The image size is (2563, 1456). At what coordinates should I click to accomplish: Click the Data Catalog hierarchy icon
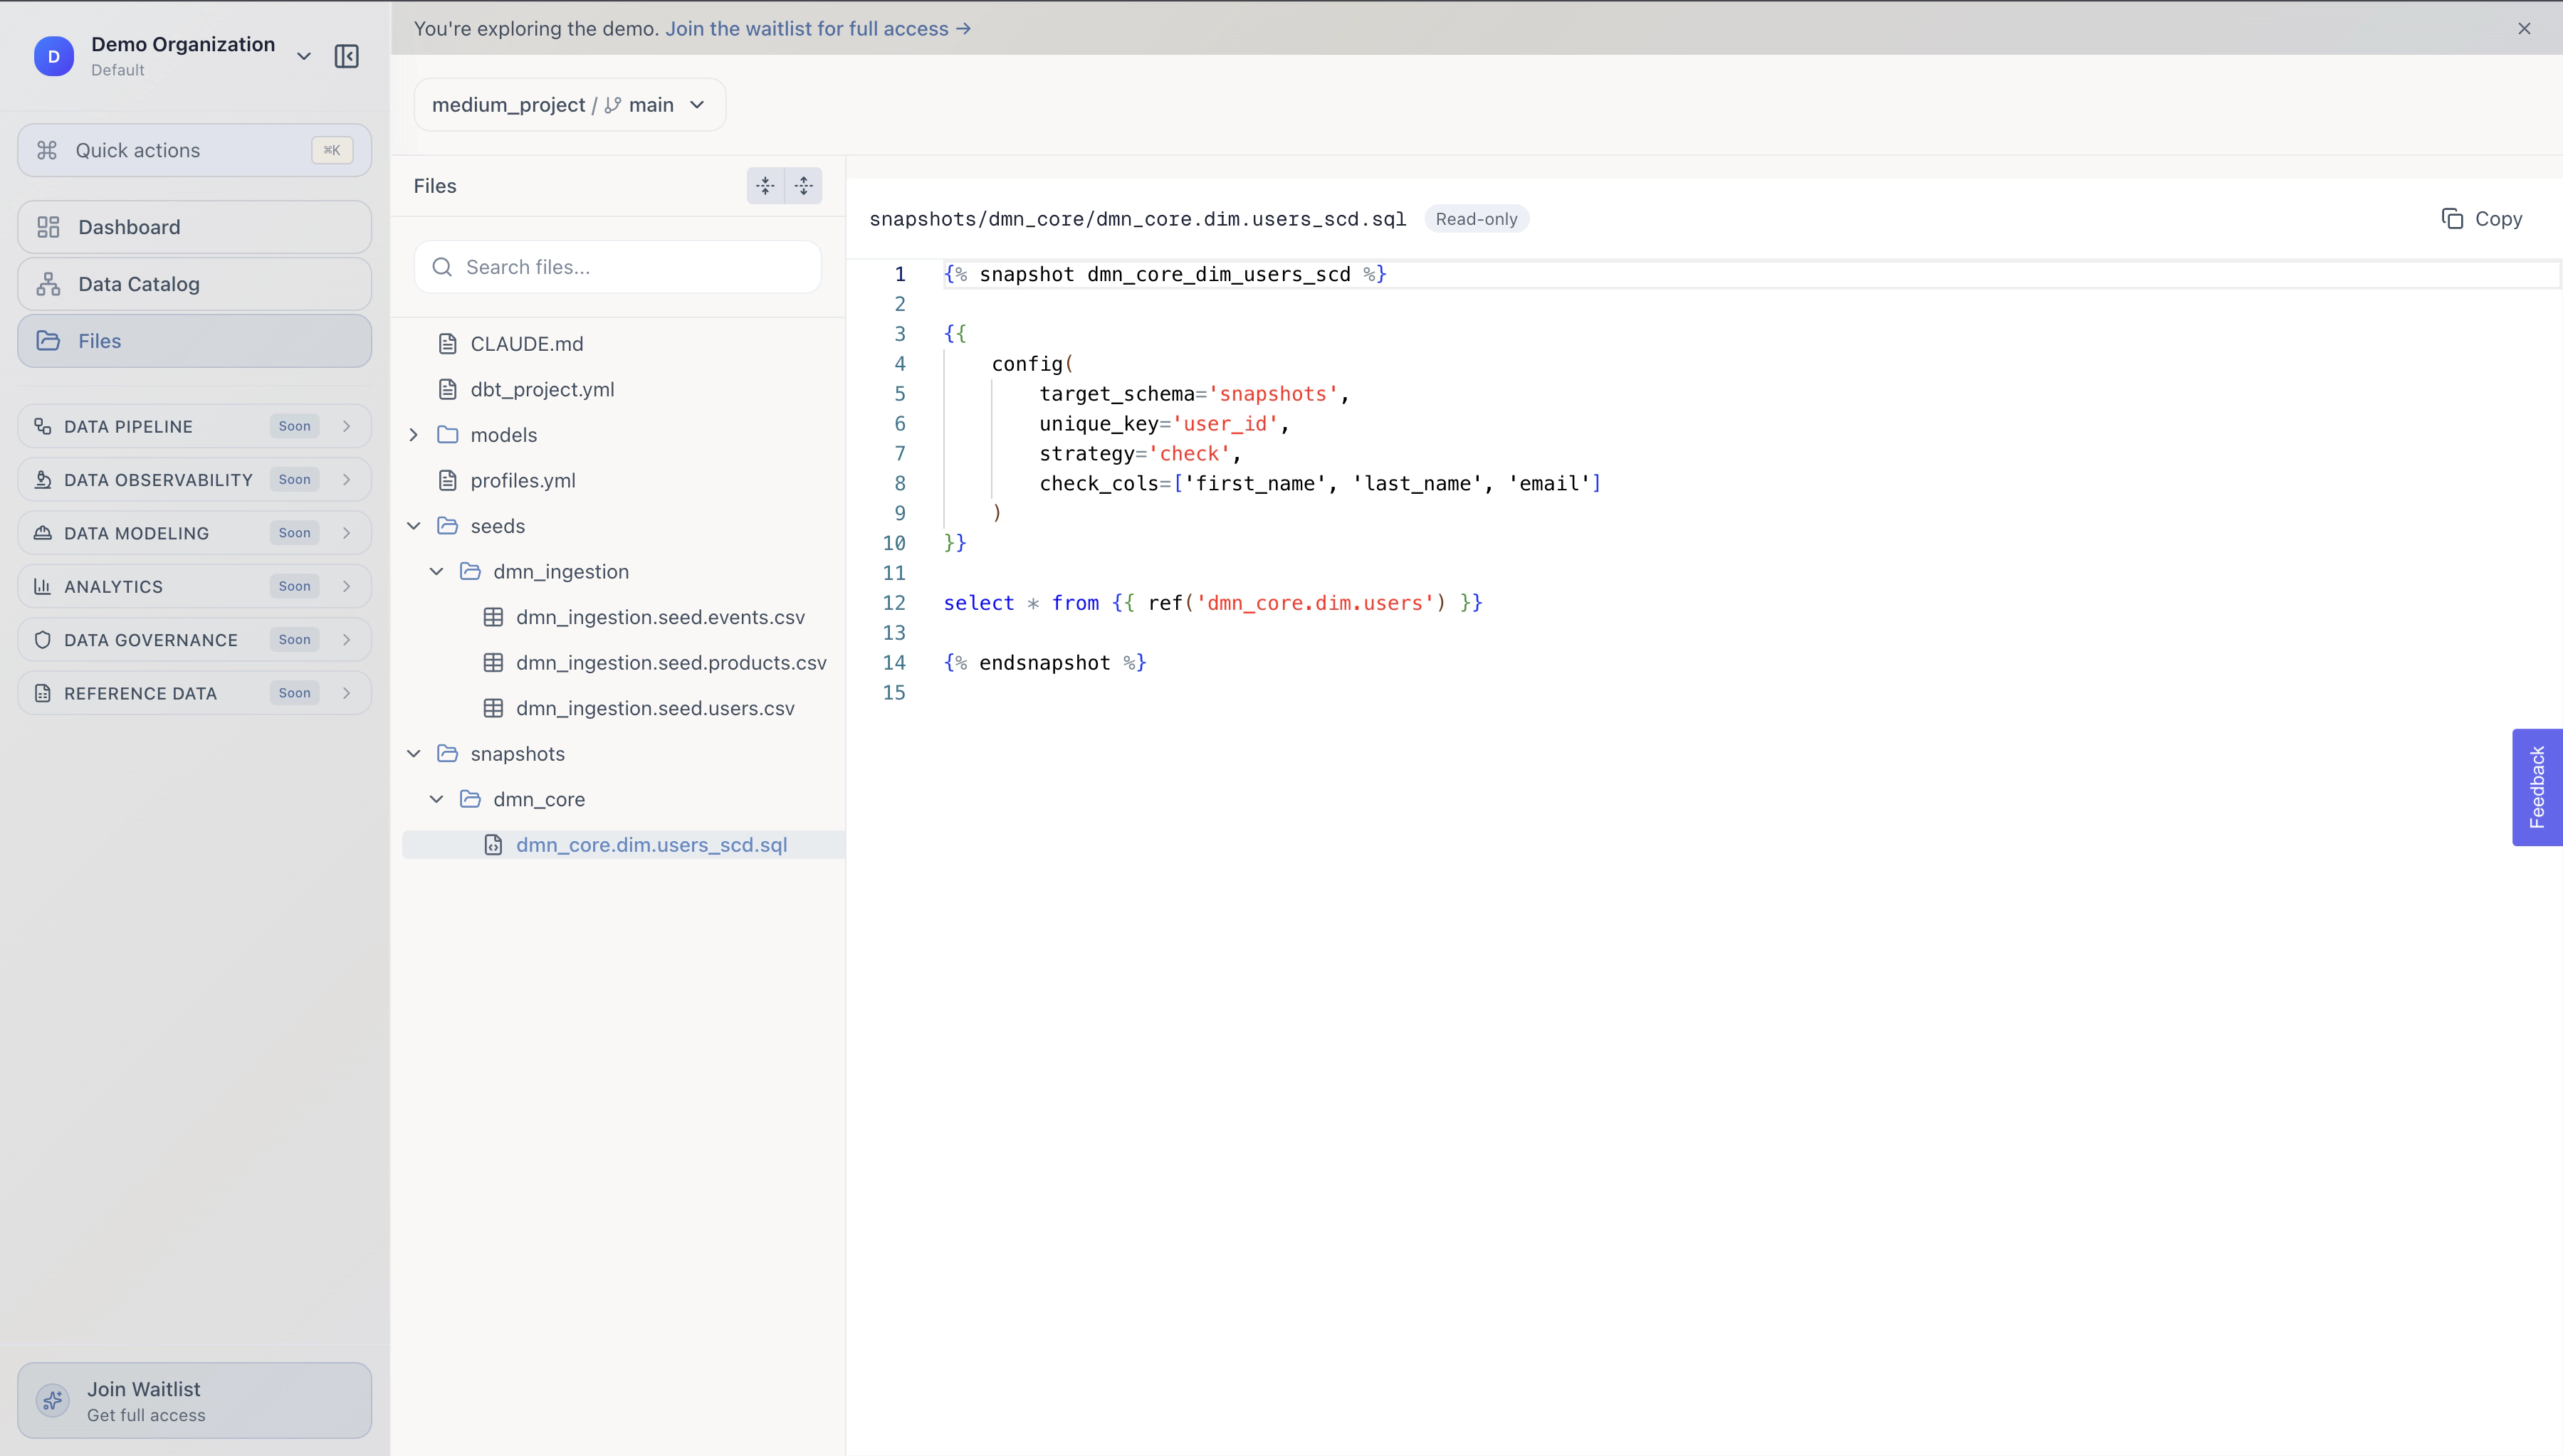(48, 284)
